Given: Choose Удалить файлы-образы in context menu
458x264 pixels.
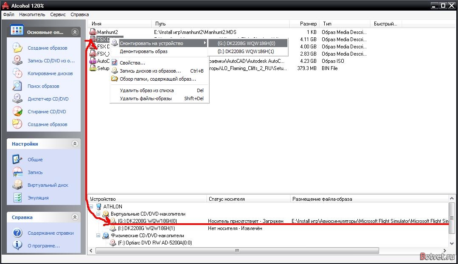Looking at the screenshot, I should tap(159, 99).
